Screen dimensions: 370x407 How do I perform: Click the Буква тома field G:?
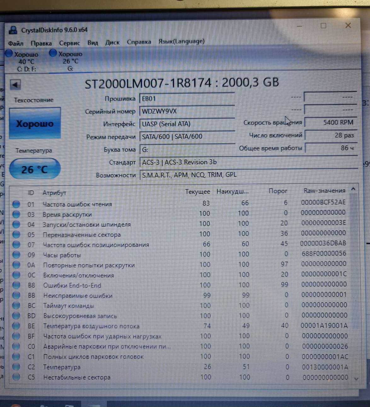187,149
